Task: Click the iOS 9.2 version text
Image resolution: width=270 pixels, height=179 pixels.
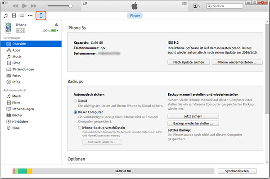Action: (x=173, y=43)
